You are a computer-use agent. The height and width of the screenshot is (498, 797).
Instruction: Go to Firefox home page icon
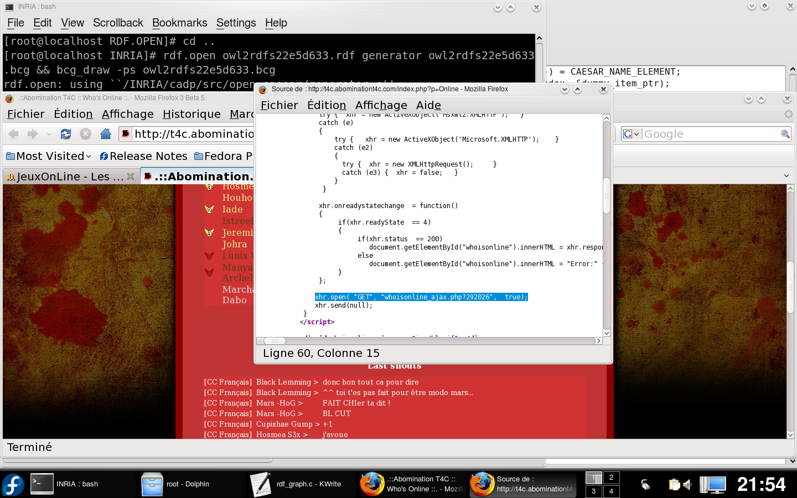click(x=105, y=134)
